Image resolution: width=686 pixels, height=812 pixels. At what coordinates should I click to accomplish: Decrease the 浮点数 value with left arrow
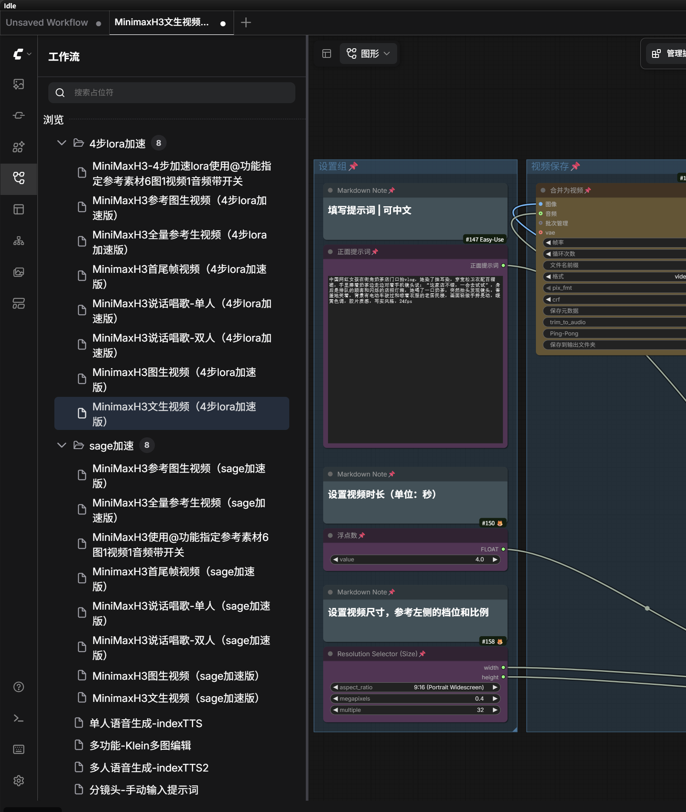tap(335, 560)
